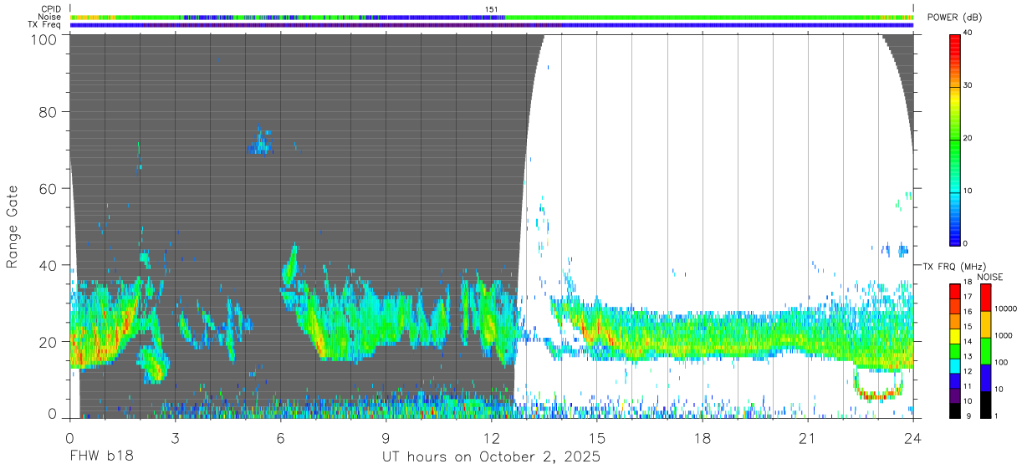Click the 20 tick on the POWER scale
The height and width of the screenshot is (474, 1027).
(968, 138)
